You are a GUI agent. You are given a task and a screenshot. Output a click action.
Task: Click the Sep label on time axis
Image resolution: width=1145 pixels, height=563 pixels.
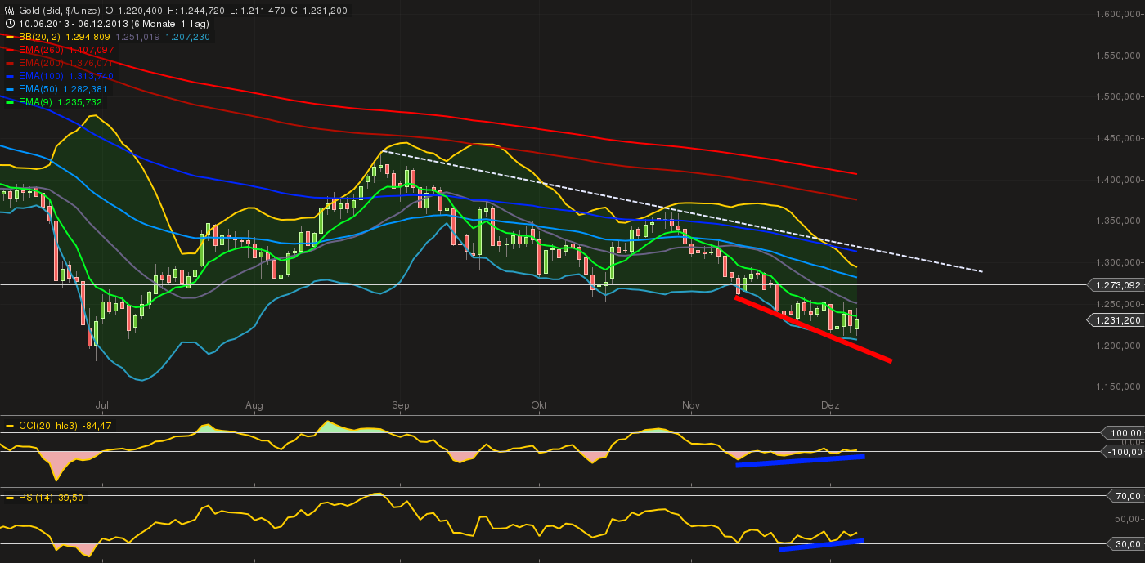pyautogui.click(x=400, y=404)
